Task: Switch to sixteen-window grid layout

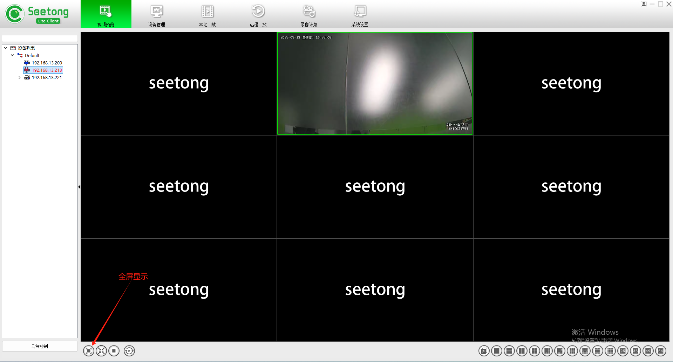Action: tap(610, 351)
